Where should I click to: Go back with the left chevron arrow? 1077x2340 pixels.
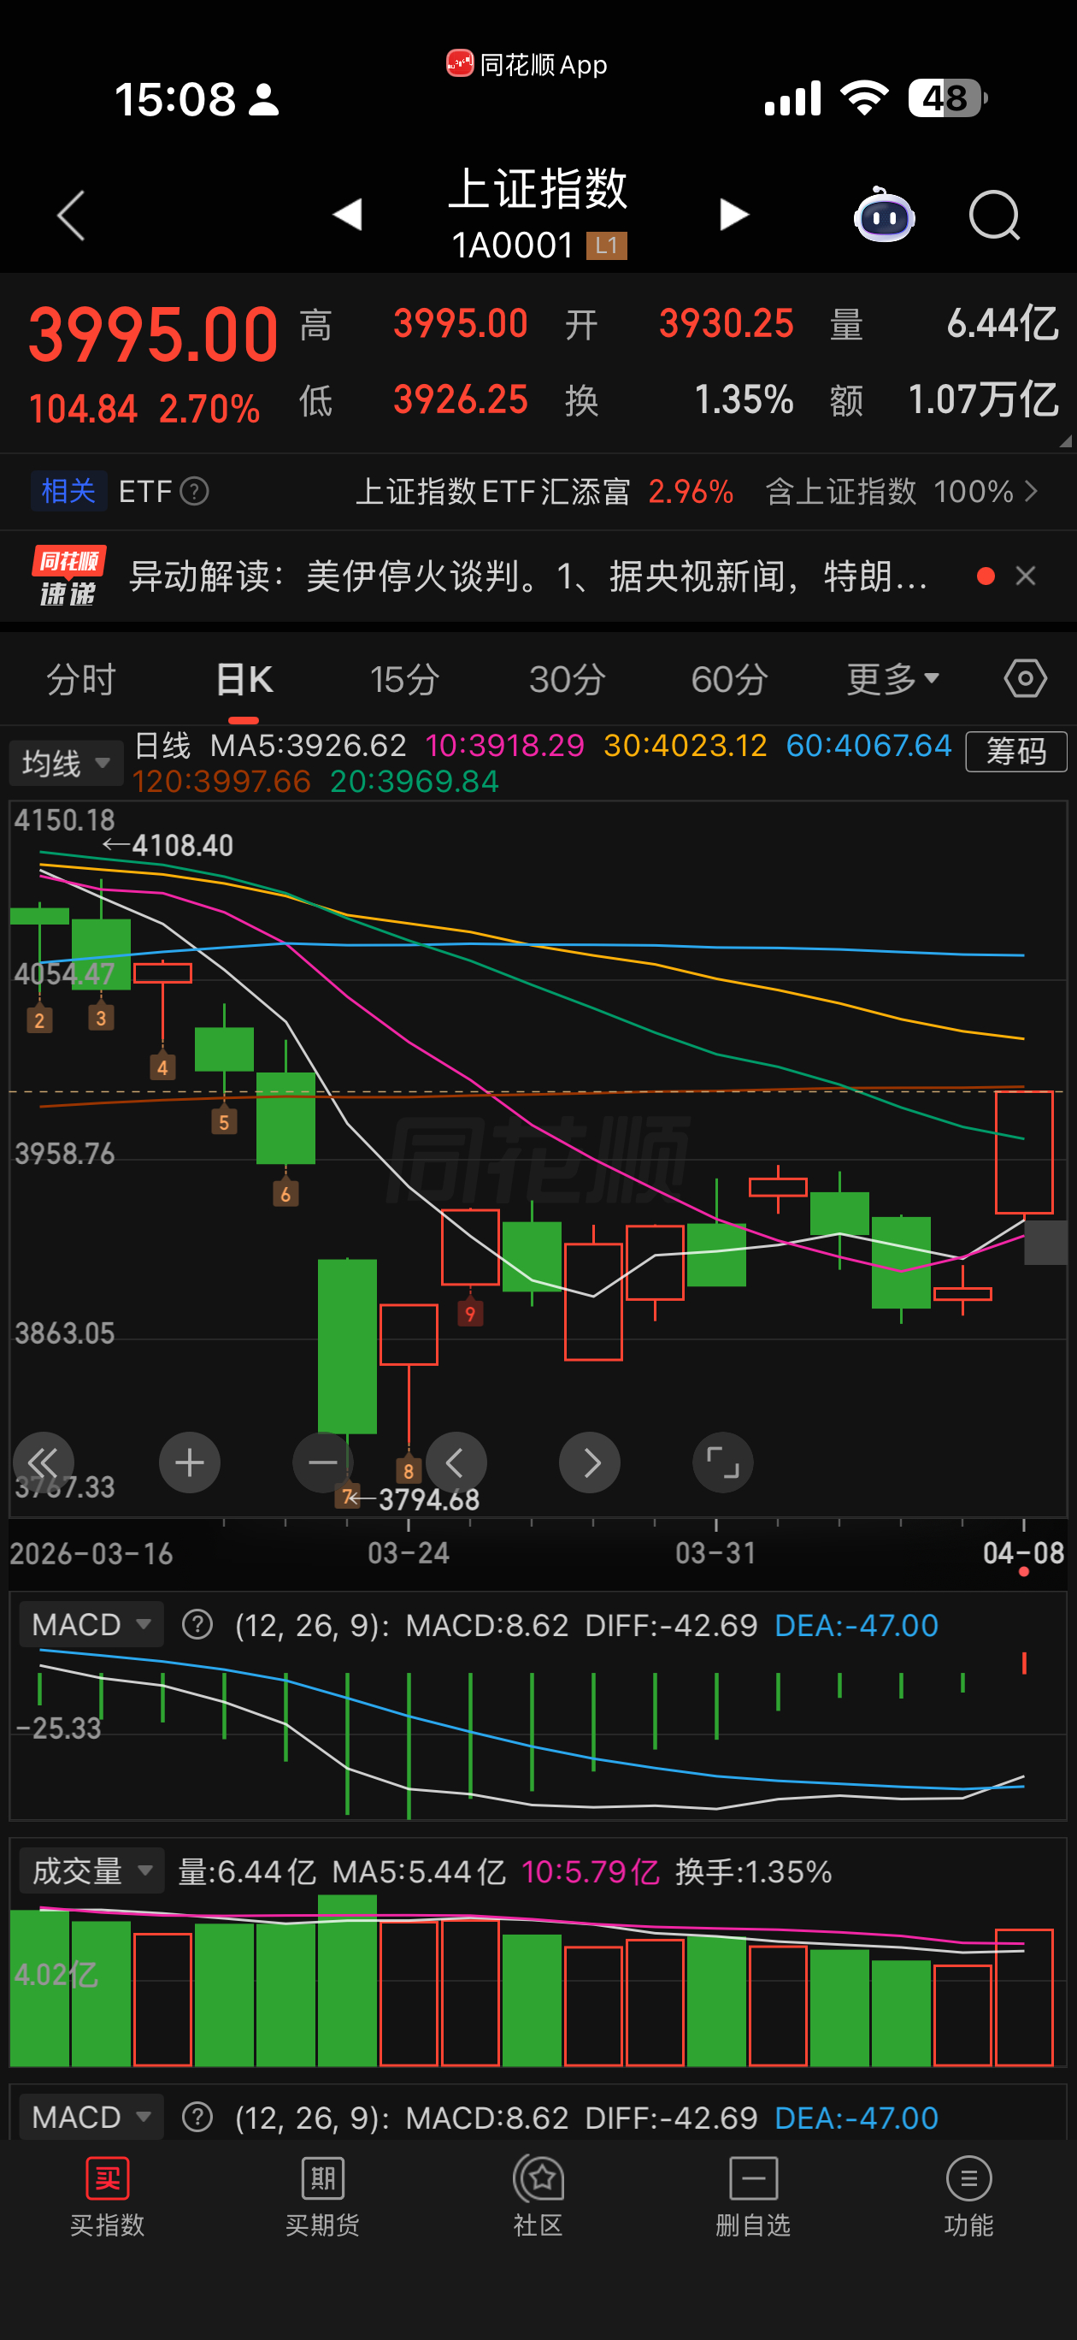[71, 216]
